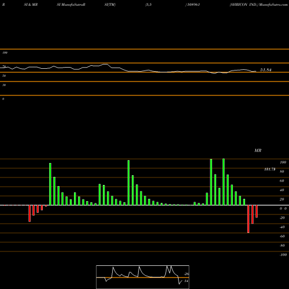Click the RSI axis label 100
This screenshot has height=289, width=289.
click(x=5, y=53)
